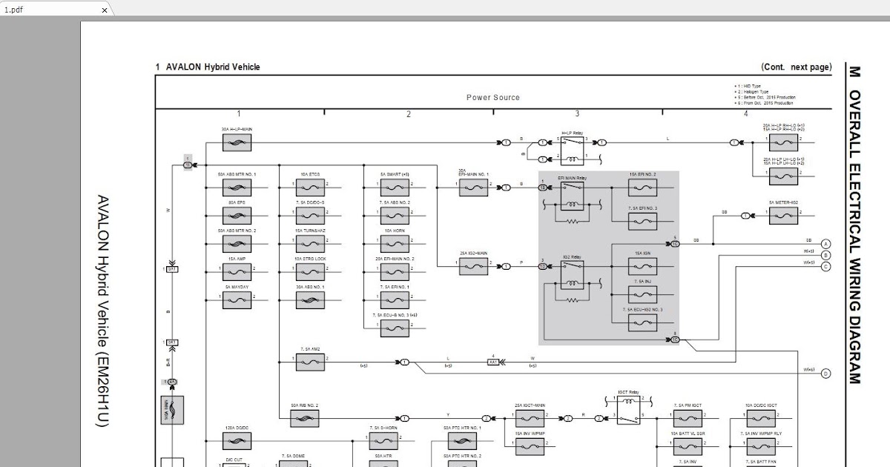Click the 7.5A ECU-B NO. 3 fuse symbol
Viewport: 890px width, 467px height.
pos(395,328)
